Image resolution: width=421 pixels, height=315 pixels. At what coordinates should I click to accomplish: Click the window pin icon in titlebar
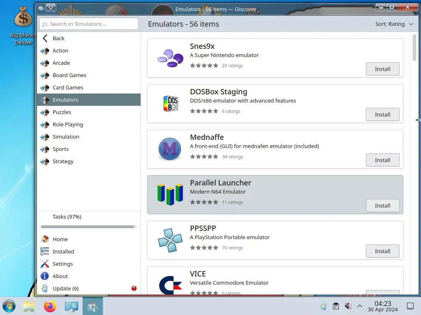pyautogui.click(x=51, y=7)
